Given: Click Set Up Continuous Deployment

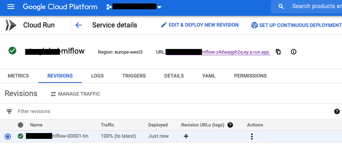Looking at the screenshot, I should point(296,25).
